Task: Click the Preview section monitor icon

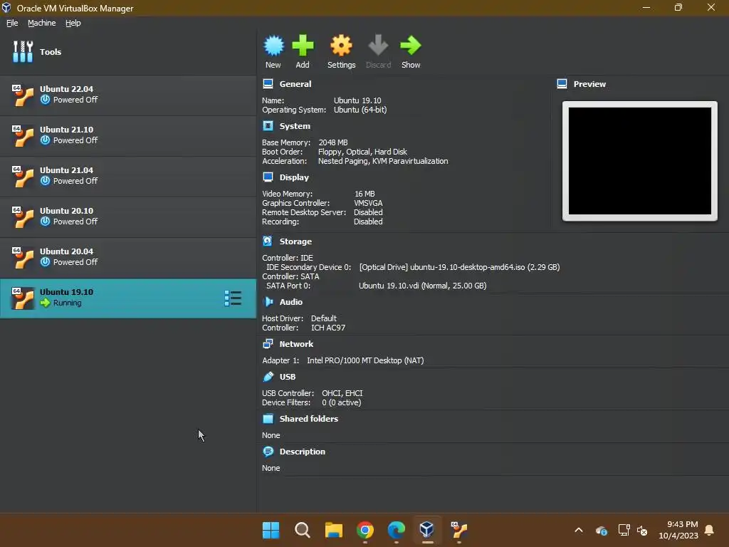Action: 562,84
